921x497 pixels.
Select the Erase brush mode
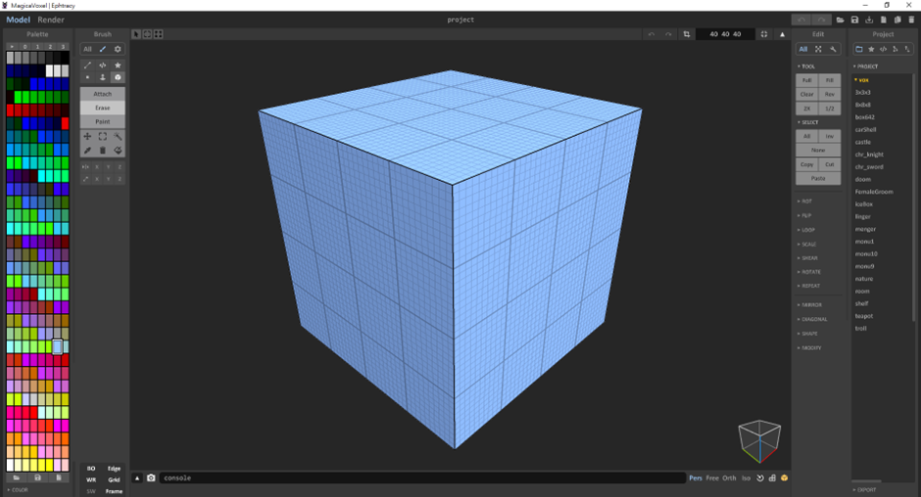pos(102,108)
